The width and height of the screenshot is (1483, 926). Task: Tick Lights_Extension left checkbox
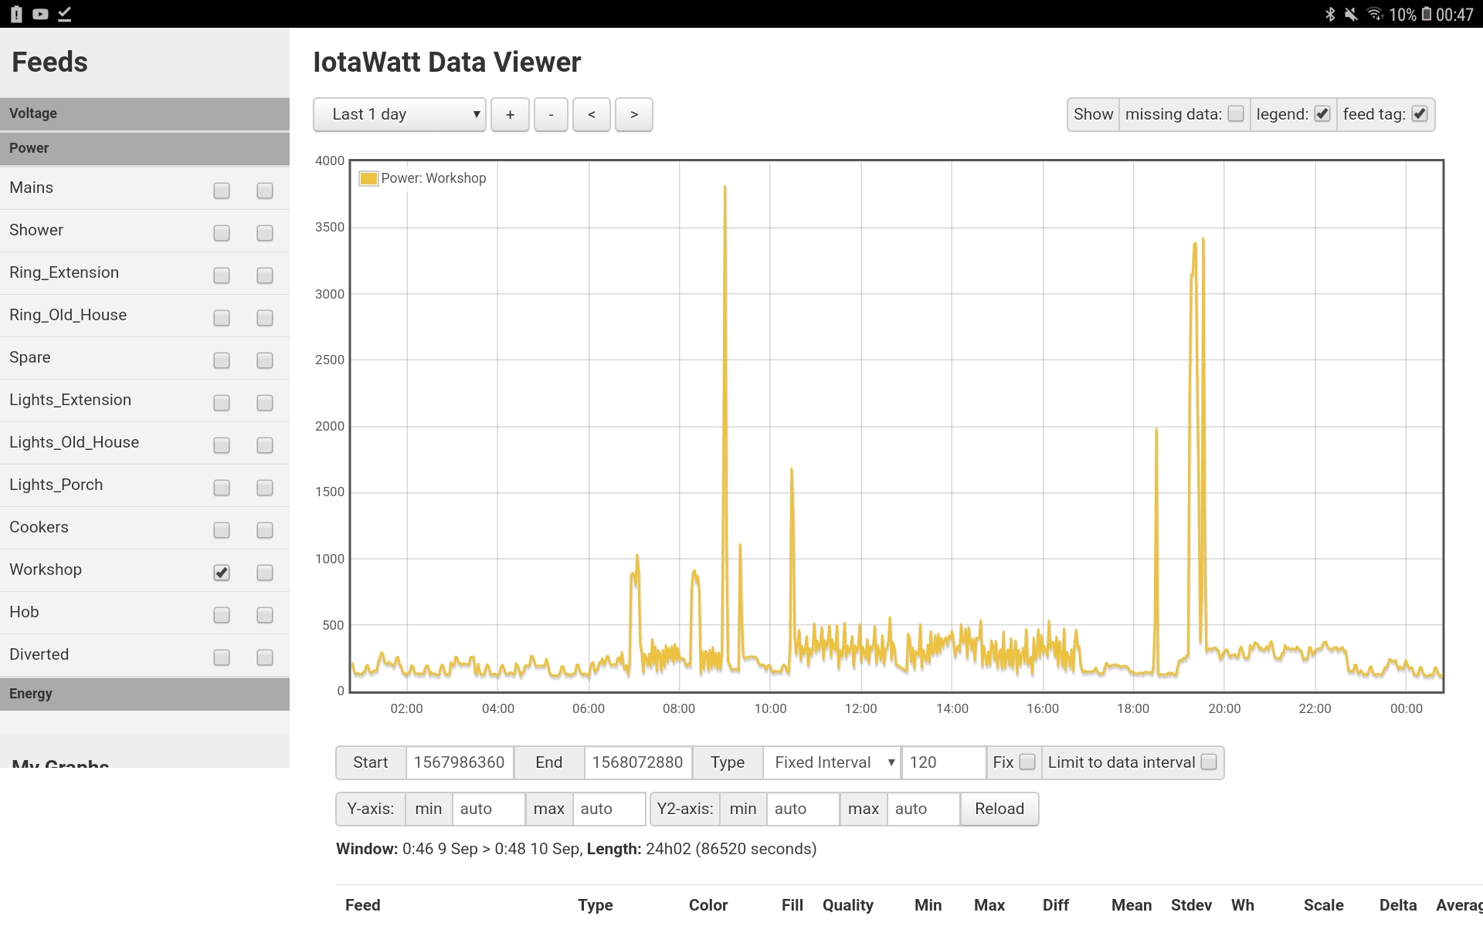pyautogui.click(x=222, y=403)
